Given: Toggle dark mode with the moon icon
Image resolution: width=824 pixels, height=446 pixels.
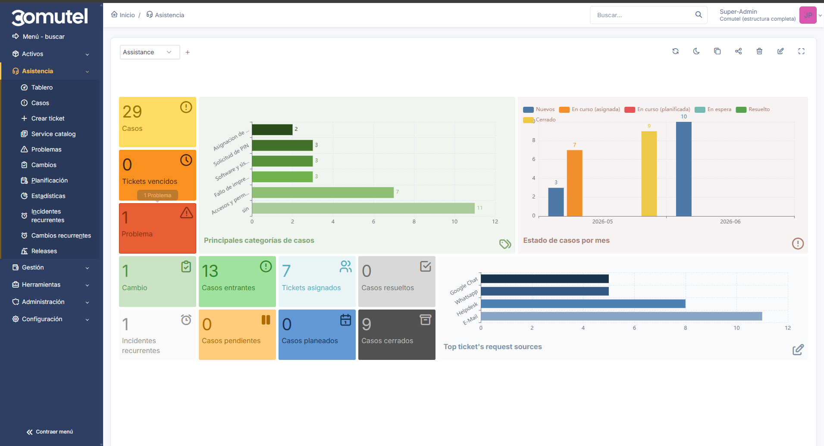Looking at the screenshot, I should [x=696, y=51].
